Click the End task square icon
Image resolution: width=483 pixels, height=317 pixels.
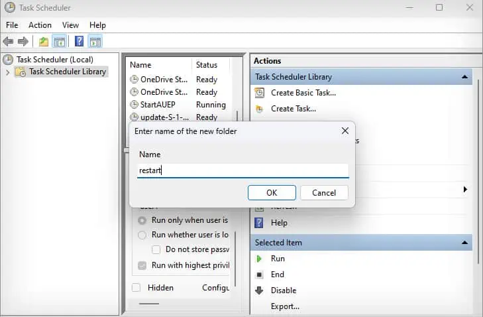pos(259,275)
